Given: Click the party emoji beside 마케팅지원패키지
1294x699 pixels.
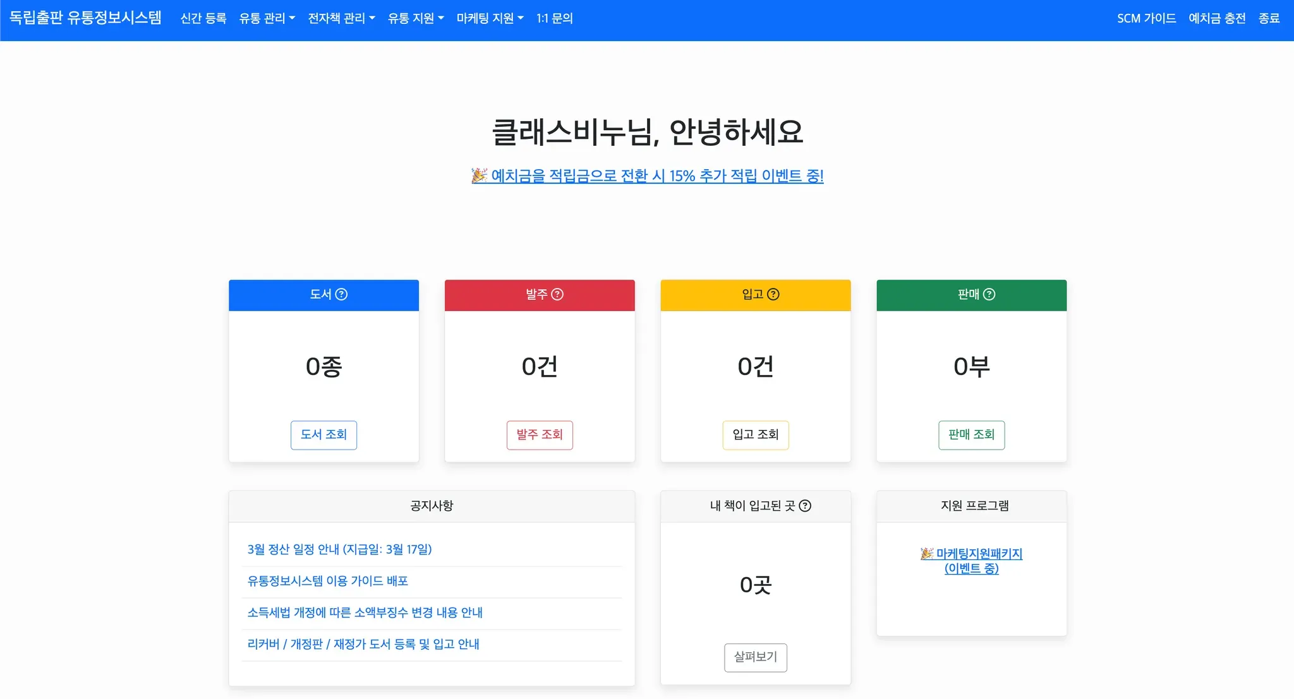Looking at the screenshot, I should coord(927,554).
